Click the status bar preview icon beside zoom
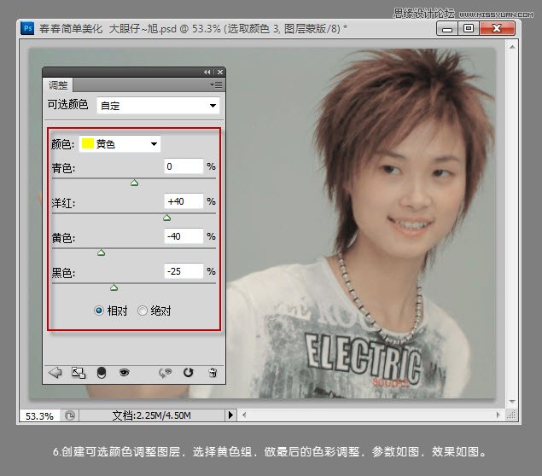542x476 pixels. coord(70,415)
